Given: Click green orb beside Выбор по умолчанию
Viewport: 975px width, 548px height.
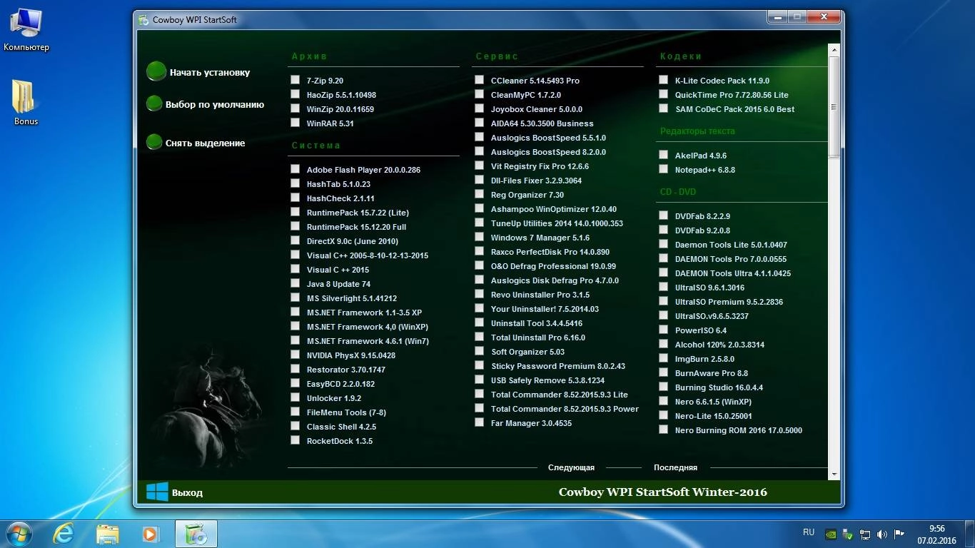Looking at the screenshot, I should coord(154,103).
